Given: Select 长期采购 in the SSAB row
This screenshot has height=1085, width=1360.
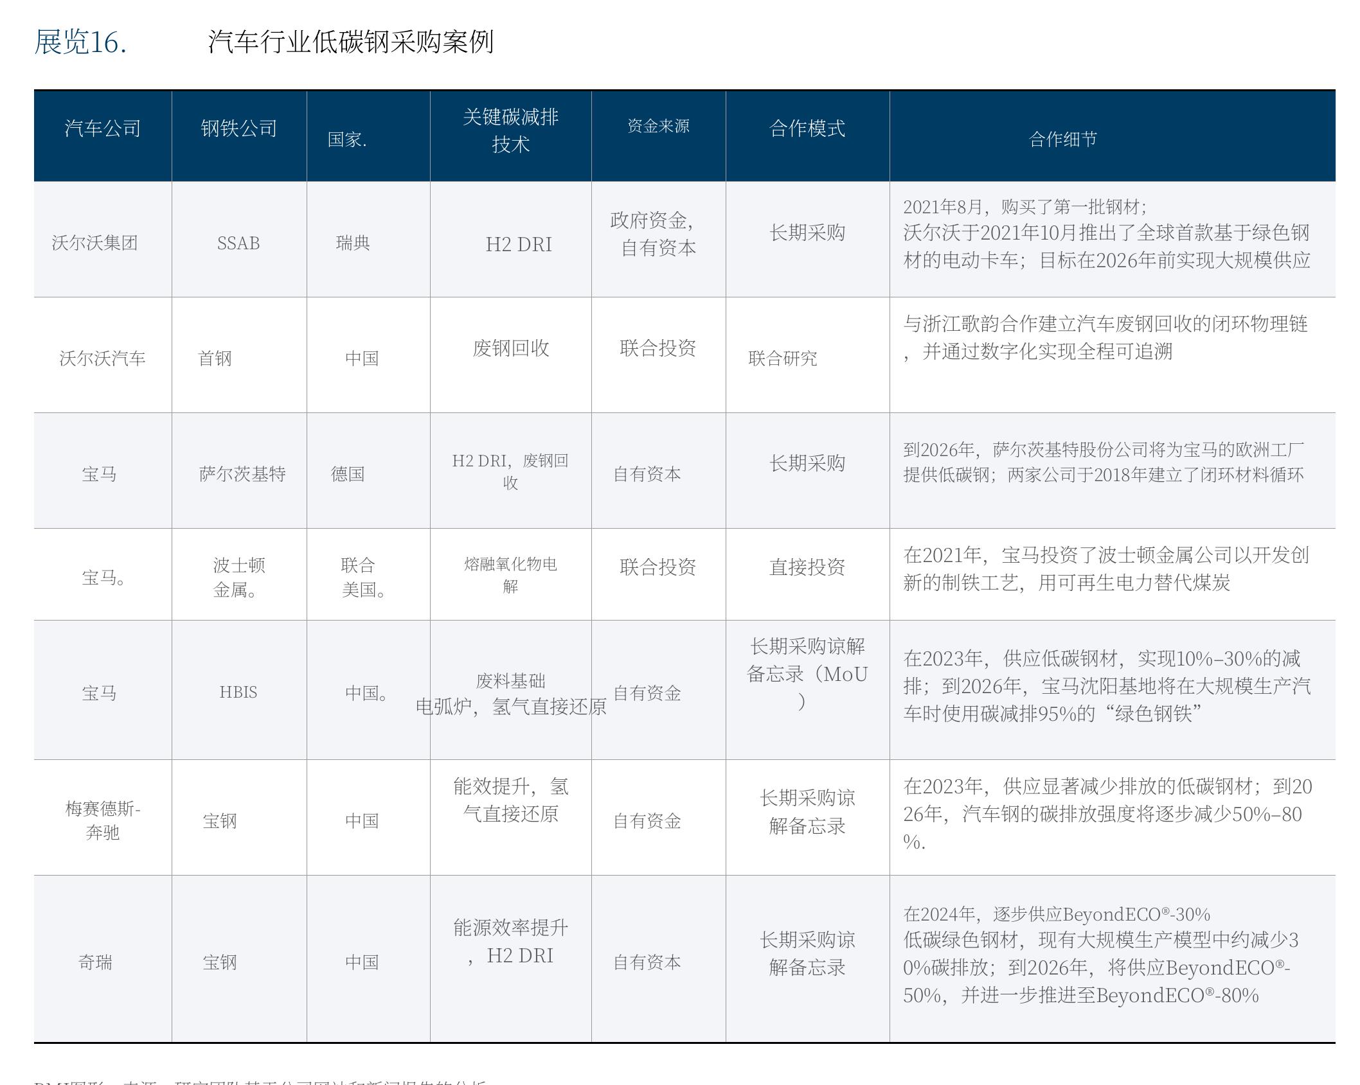Looking at the screenshot, I should pos(807,233).
